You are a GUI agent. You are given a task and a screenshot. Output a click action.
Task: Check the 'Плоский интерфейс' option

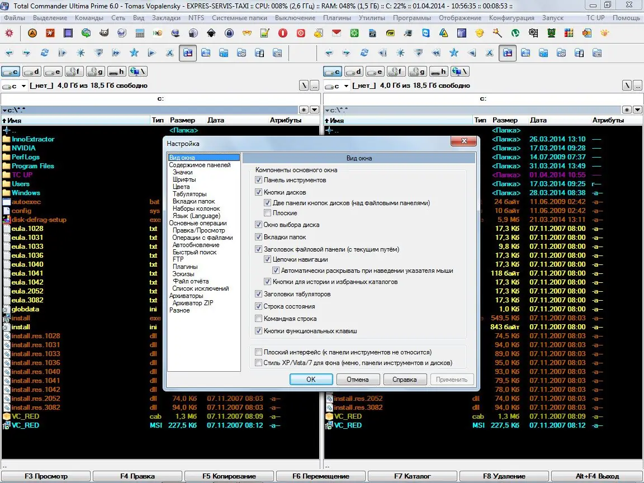tap(258, 352)
